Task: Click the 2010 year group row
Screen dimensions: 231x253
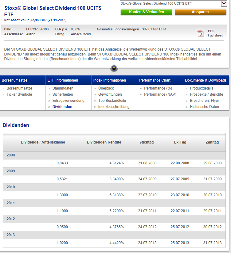Action: click(114, 187)
